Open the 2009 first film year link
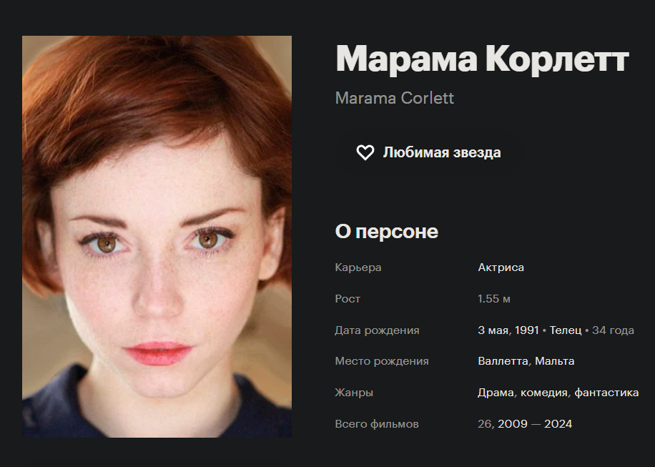The image size is (655, 467). click(513, 424)
